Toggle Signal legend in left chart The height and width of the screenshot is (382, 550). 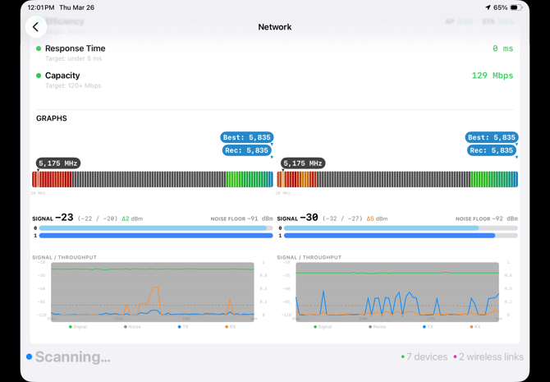(78, 327)
